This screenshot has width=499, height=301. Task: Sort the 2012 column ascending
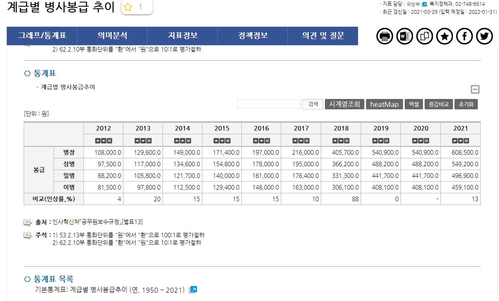(x=98, y=141)
